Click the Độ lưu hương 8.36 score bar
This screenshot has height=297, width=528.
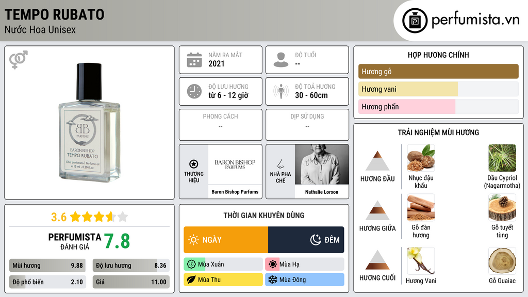pos(131,266)
